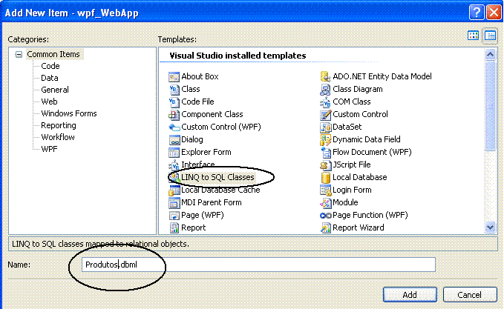Viewport: 504px width, 309px height.
Task: Pick the Flow Document (WPF) icon
Action: [x=325, y=152]
